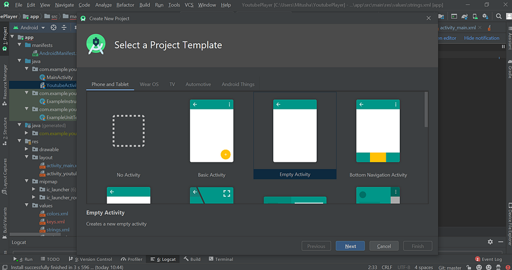Open the Resource Manager side tab
The width and height of the screenshot is (512, 270).
click(x=5, y=85)
